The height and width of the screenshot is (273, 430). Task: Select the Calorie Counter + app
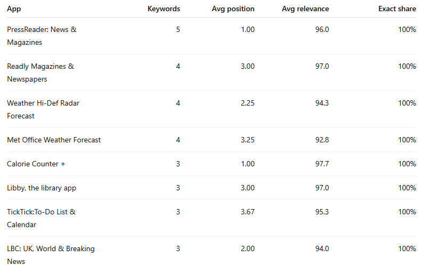point(36,164)
